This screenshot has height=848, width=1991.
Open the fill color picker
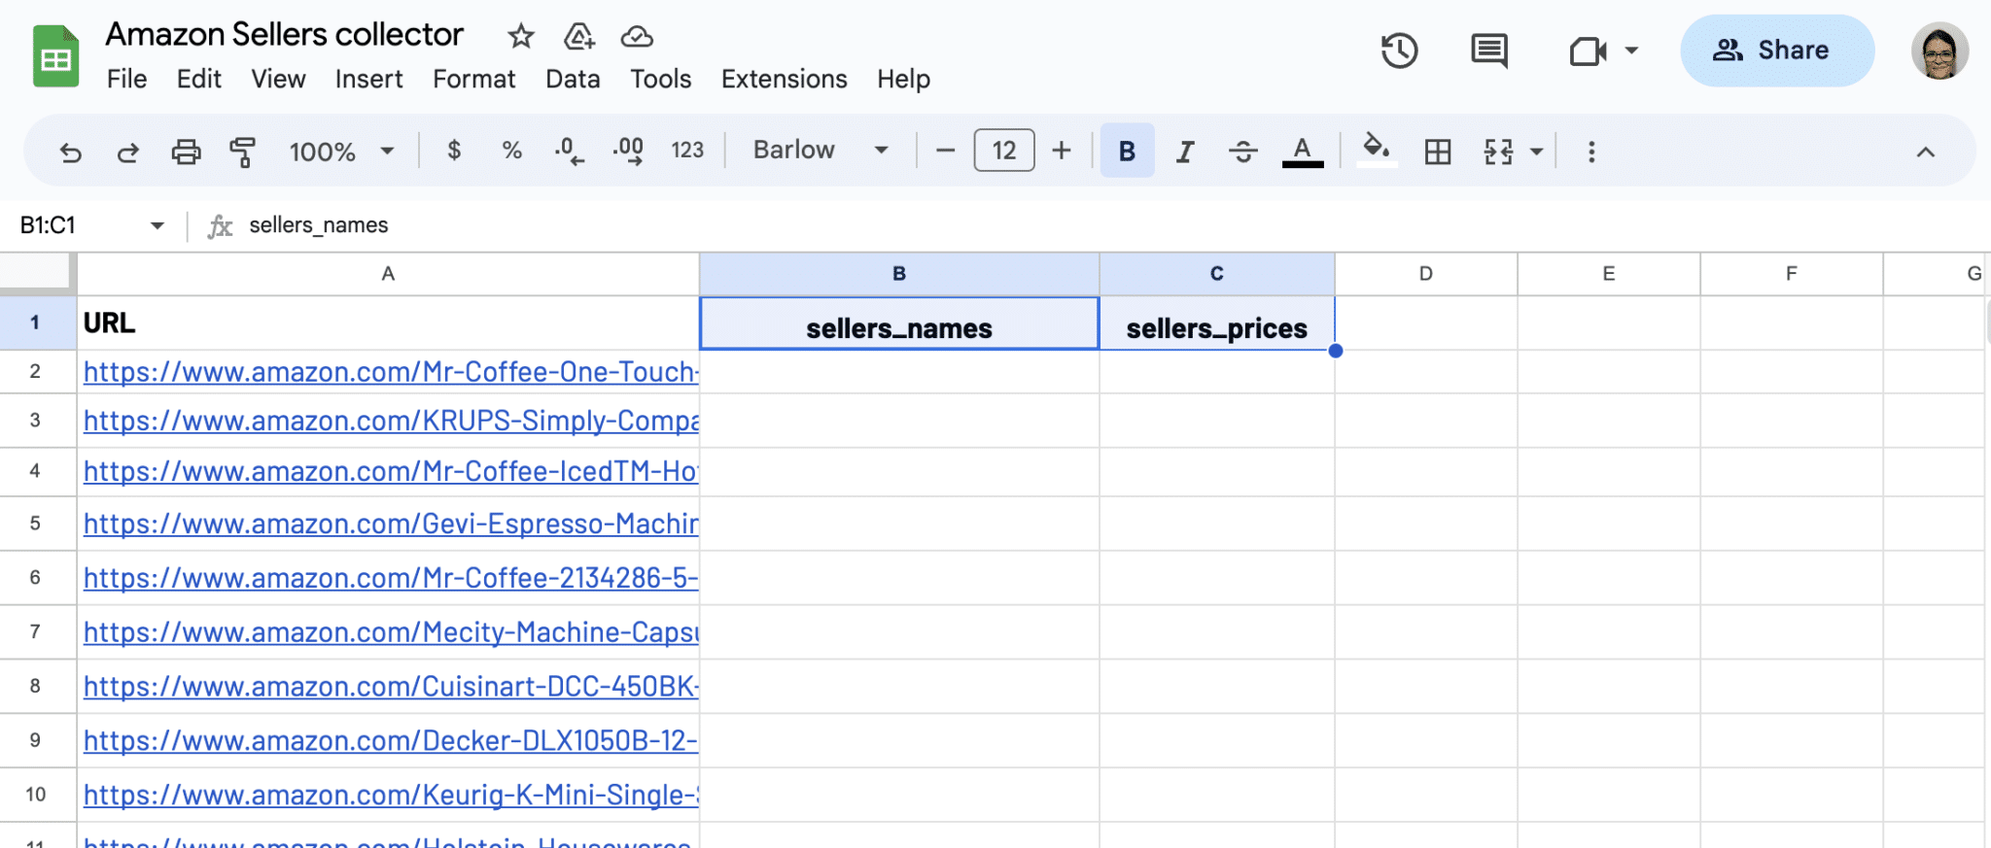(x=1377, y=150)
